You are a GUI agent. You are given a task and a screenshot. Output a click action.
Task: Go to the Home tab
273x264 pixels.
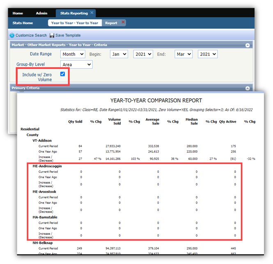18,13
